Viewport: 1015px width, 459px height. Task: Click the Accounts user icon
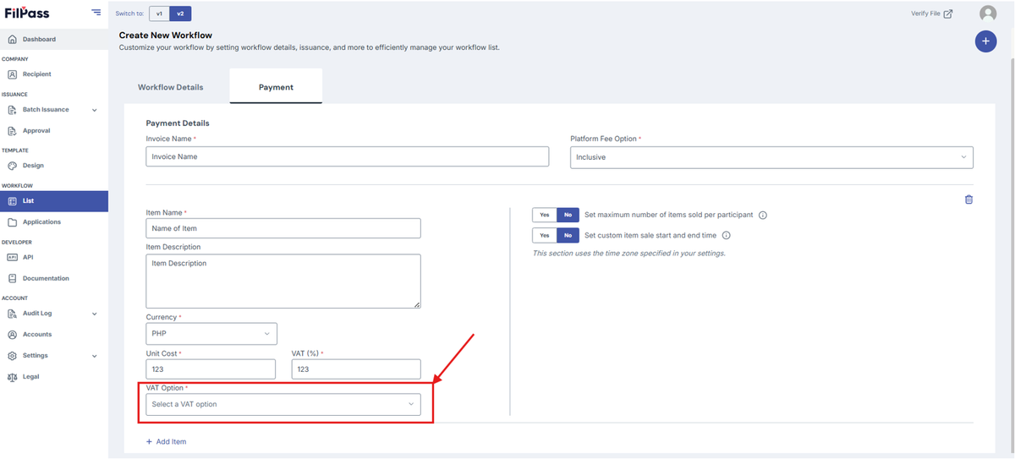pyautogui.click(x=12, y=335)
